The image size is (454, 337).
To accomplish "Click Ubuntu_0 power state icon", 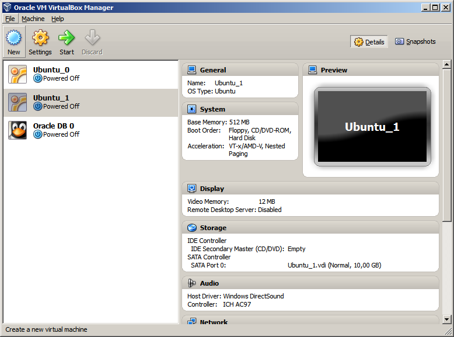I will [38, 78].
